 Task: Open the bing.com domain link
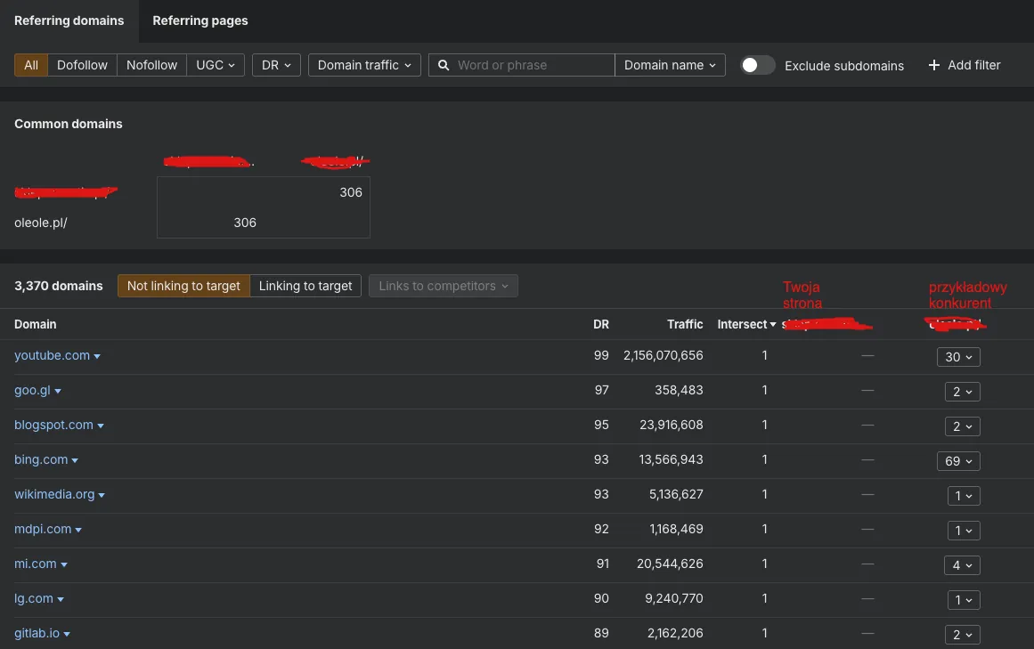click(41, 460)
